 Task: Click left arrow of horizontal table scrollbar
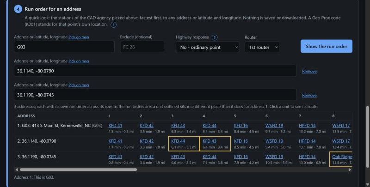click(x=17, y=169)
